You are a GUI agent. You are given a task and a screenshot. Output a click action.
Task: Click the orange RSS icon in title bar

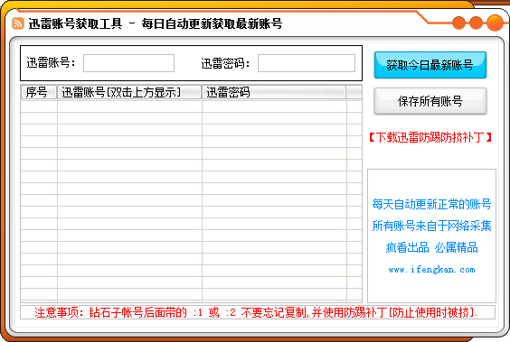tap(18, 23)
